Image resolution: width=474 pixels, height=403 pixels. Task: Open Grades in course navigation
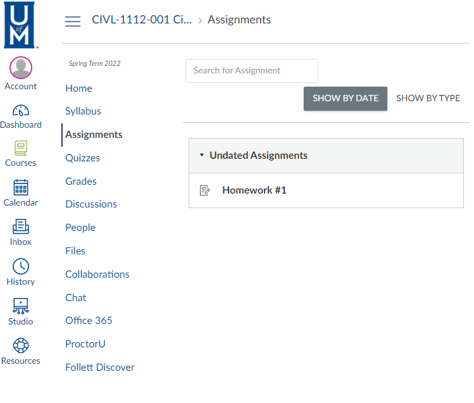(81, 181)
